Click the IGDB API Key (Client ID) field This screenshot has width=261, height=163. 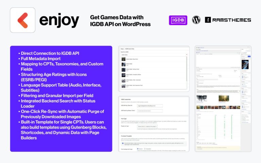150,106
